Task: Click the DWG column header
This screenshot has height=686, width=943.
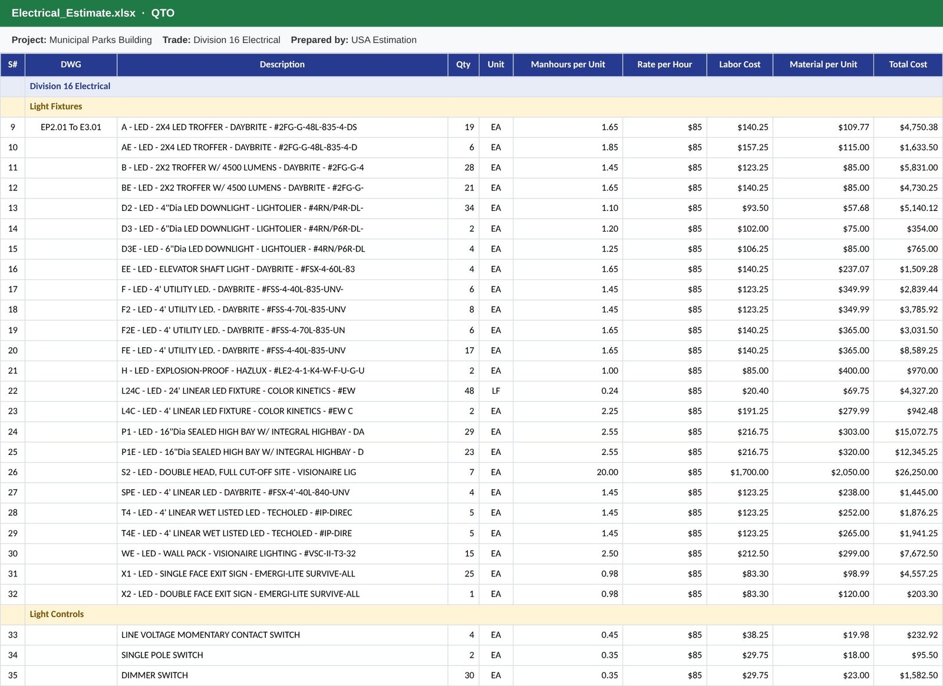Action: coord(71,65)
